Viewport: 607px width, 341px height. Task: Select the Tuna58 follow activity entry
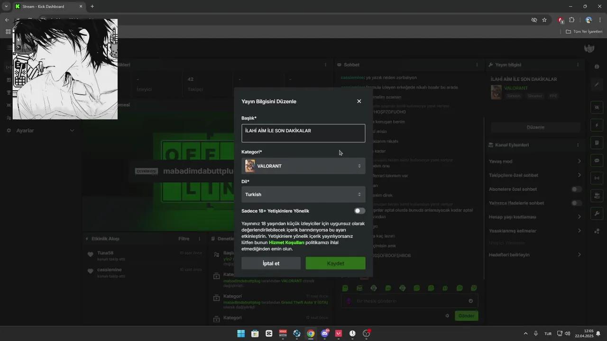tap(145, 256)
